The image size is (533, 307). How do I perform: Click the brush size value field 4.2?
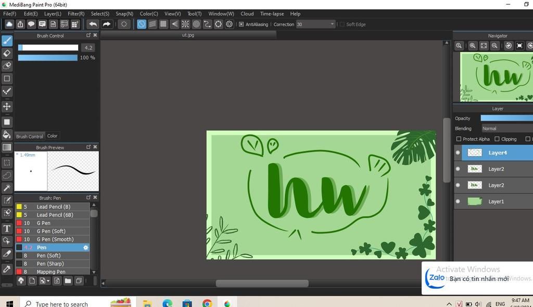click(88, 48)
